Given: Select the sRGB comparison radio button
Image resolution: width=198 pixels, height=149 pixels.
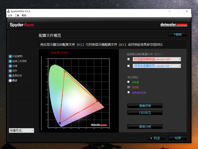Looking at the screenshot, I should tap(129, 82).
